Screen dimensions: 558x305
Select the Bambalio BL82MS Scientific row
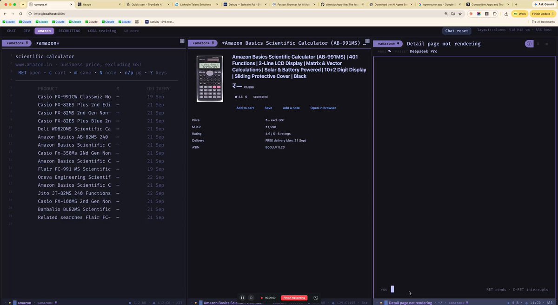click(x=101, y=210)
